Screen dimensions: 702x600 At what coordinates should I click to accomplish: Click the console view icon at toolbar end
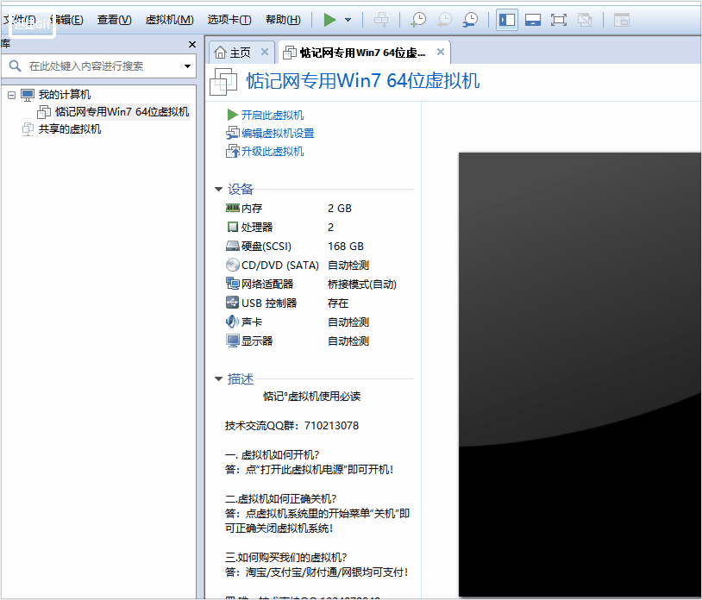coord(622,20)
